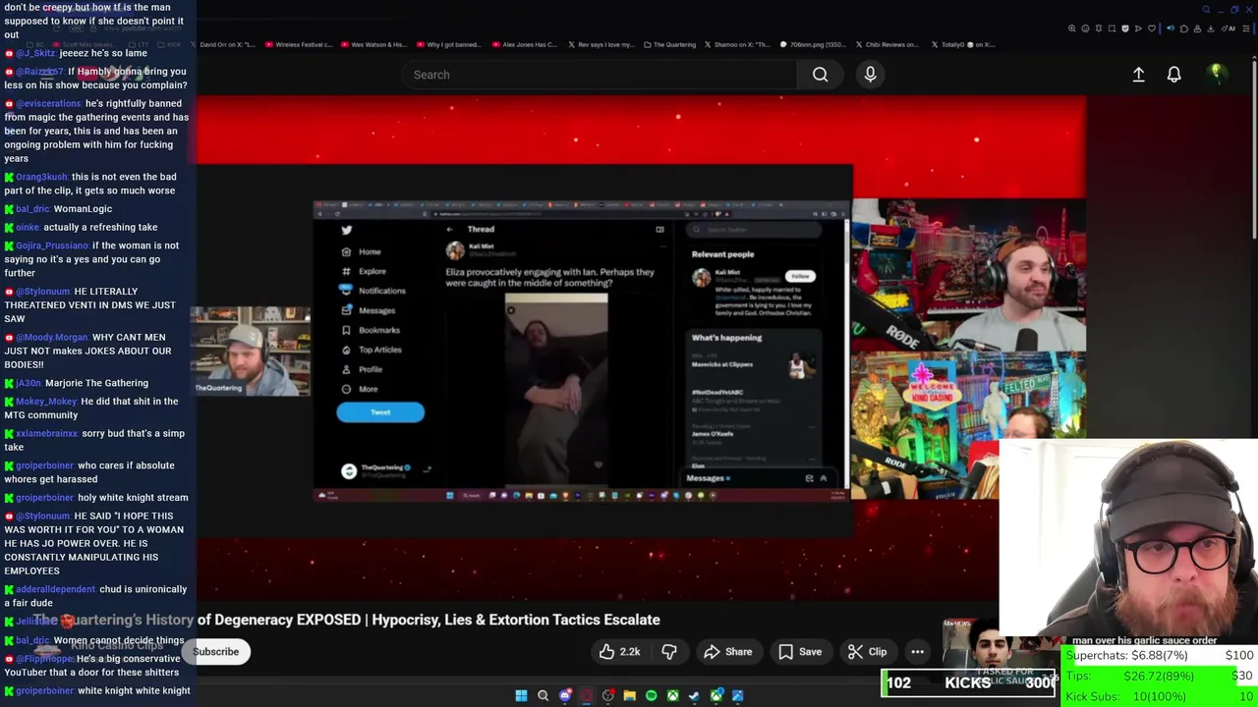Click chat message from adderalldependent
The width and height of the screenshot is (1258, 707).
[x=95, y=596]
